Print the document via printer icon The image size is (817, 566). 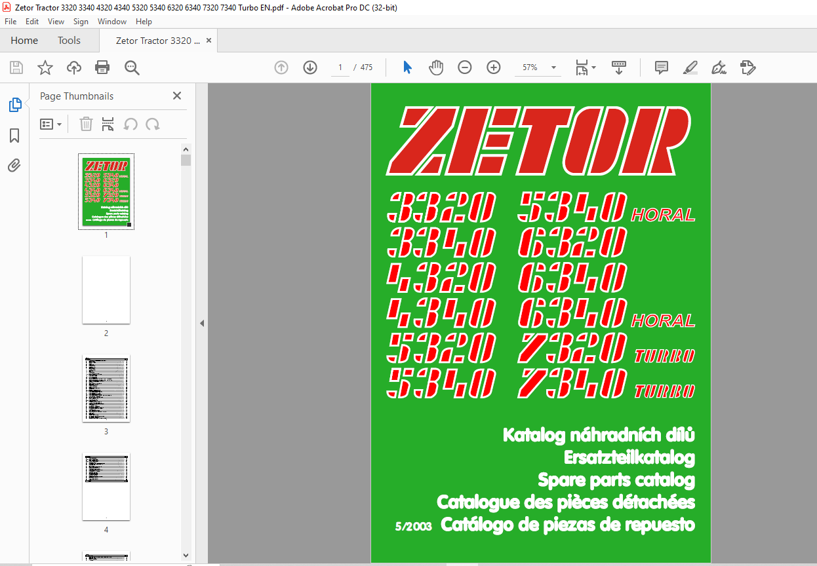(102, 67)
